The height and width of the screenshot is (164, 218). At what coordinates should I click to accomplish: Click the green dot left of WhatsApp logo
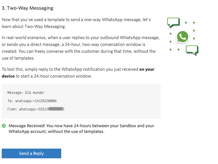click(171, 34)
